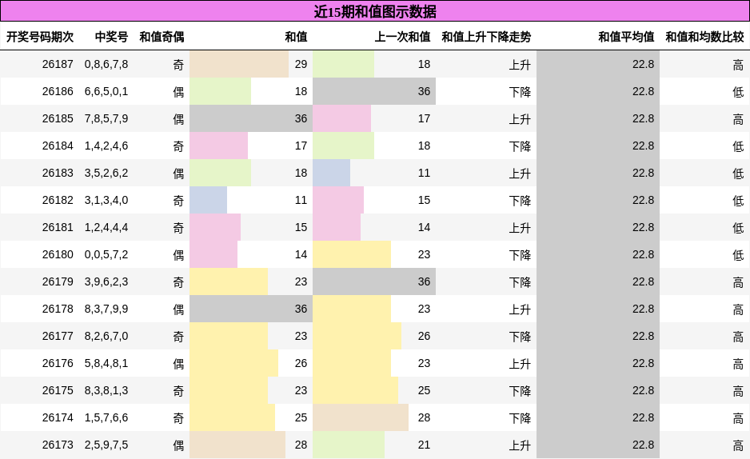The width and height of the screenshot is (750, 459).
Task: Click period number 26179
Action: coord(58,281)
